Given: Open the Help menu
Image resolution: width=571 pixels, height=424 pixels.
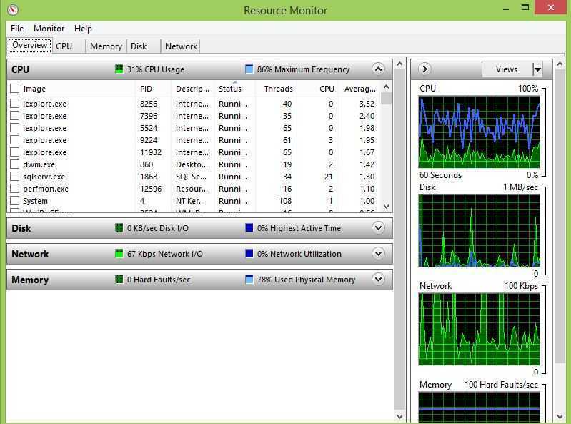Looking at the screenshot, I should tap(83, 29).
